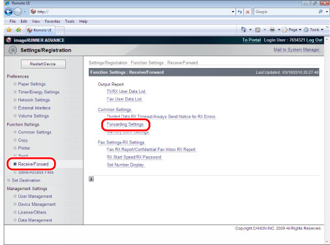The width and height of the screenshot is (330, 245).
Task: Click the back-to-top icon below the links
Action: click(91, 179)
